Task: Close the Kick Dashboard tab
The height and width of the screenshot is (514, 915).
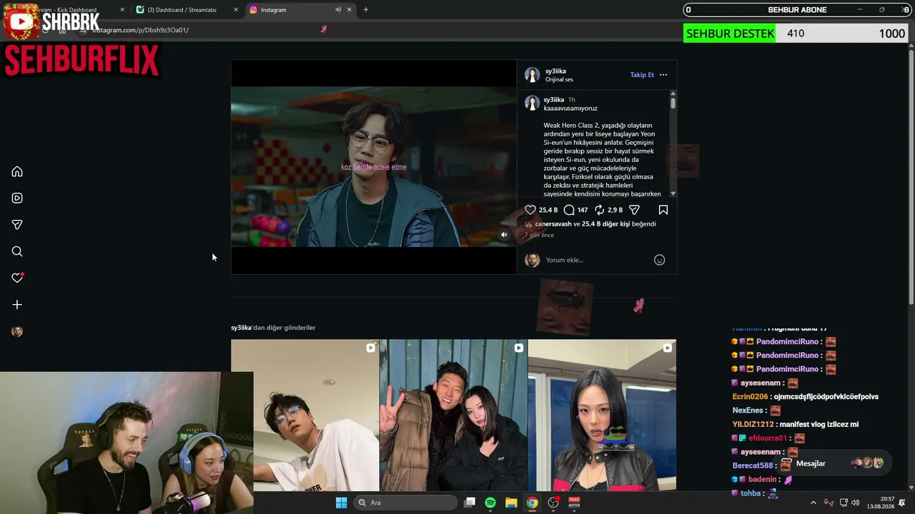Action: pos(122,10)
